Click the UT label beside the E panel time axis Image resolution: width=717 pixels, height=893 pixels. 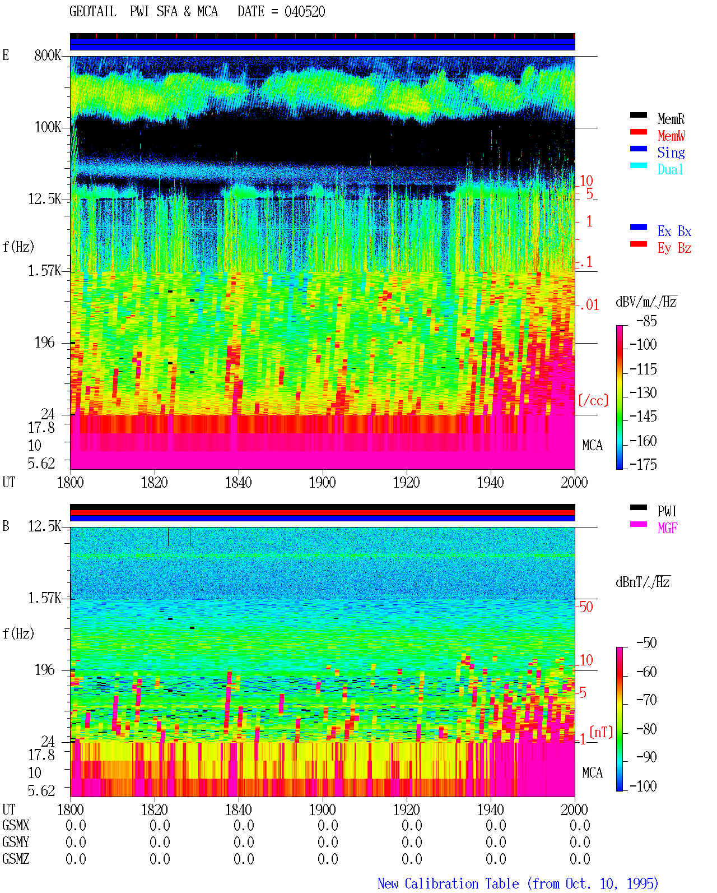tap(9, 482)
